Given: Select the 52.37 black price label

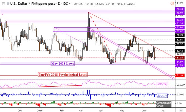Looking at the screenshot, I should [x=180, y=44].
